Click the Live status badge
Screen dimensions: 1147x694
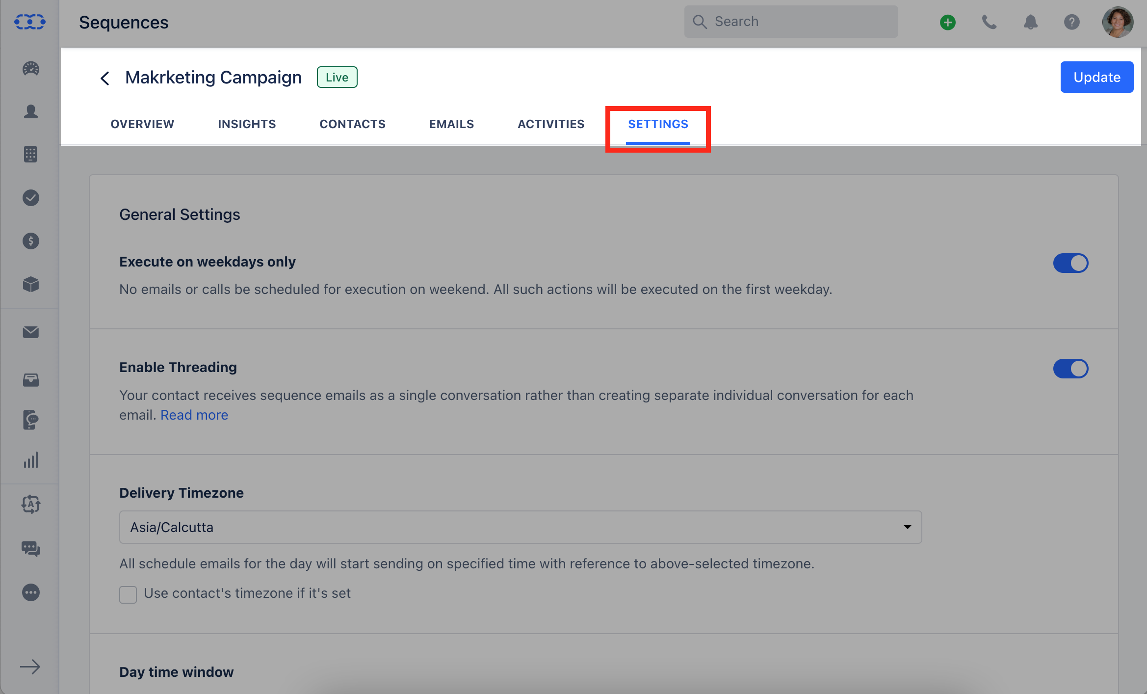tap(337, 77)
